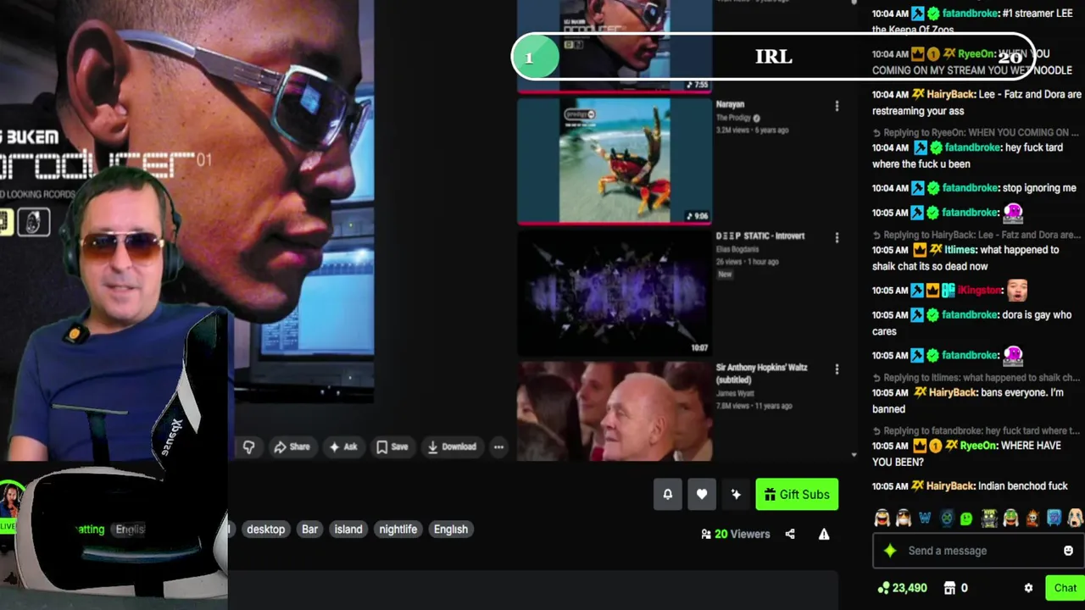The image size is (1085, 610).
Task: Click the mouse icon on the video overlay
Action: [33, 222]
